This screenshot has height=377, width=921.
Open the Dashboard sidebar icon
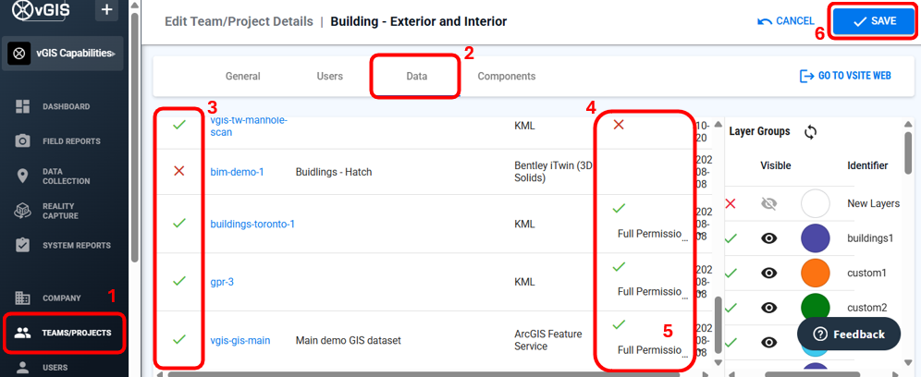point(23,107)
